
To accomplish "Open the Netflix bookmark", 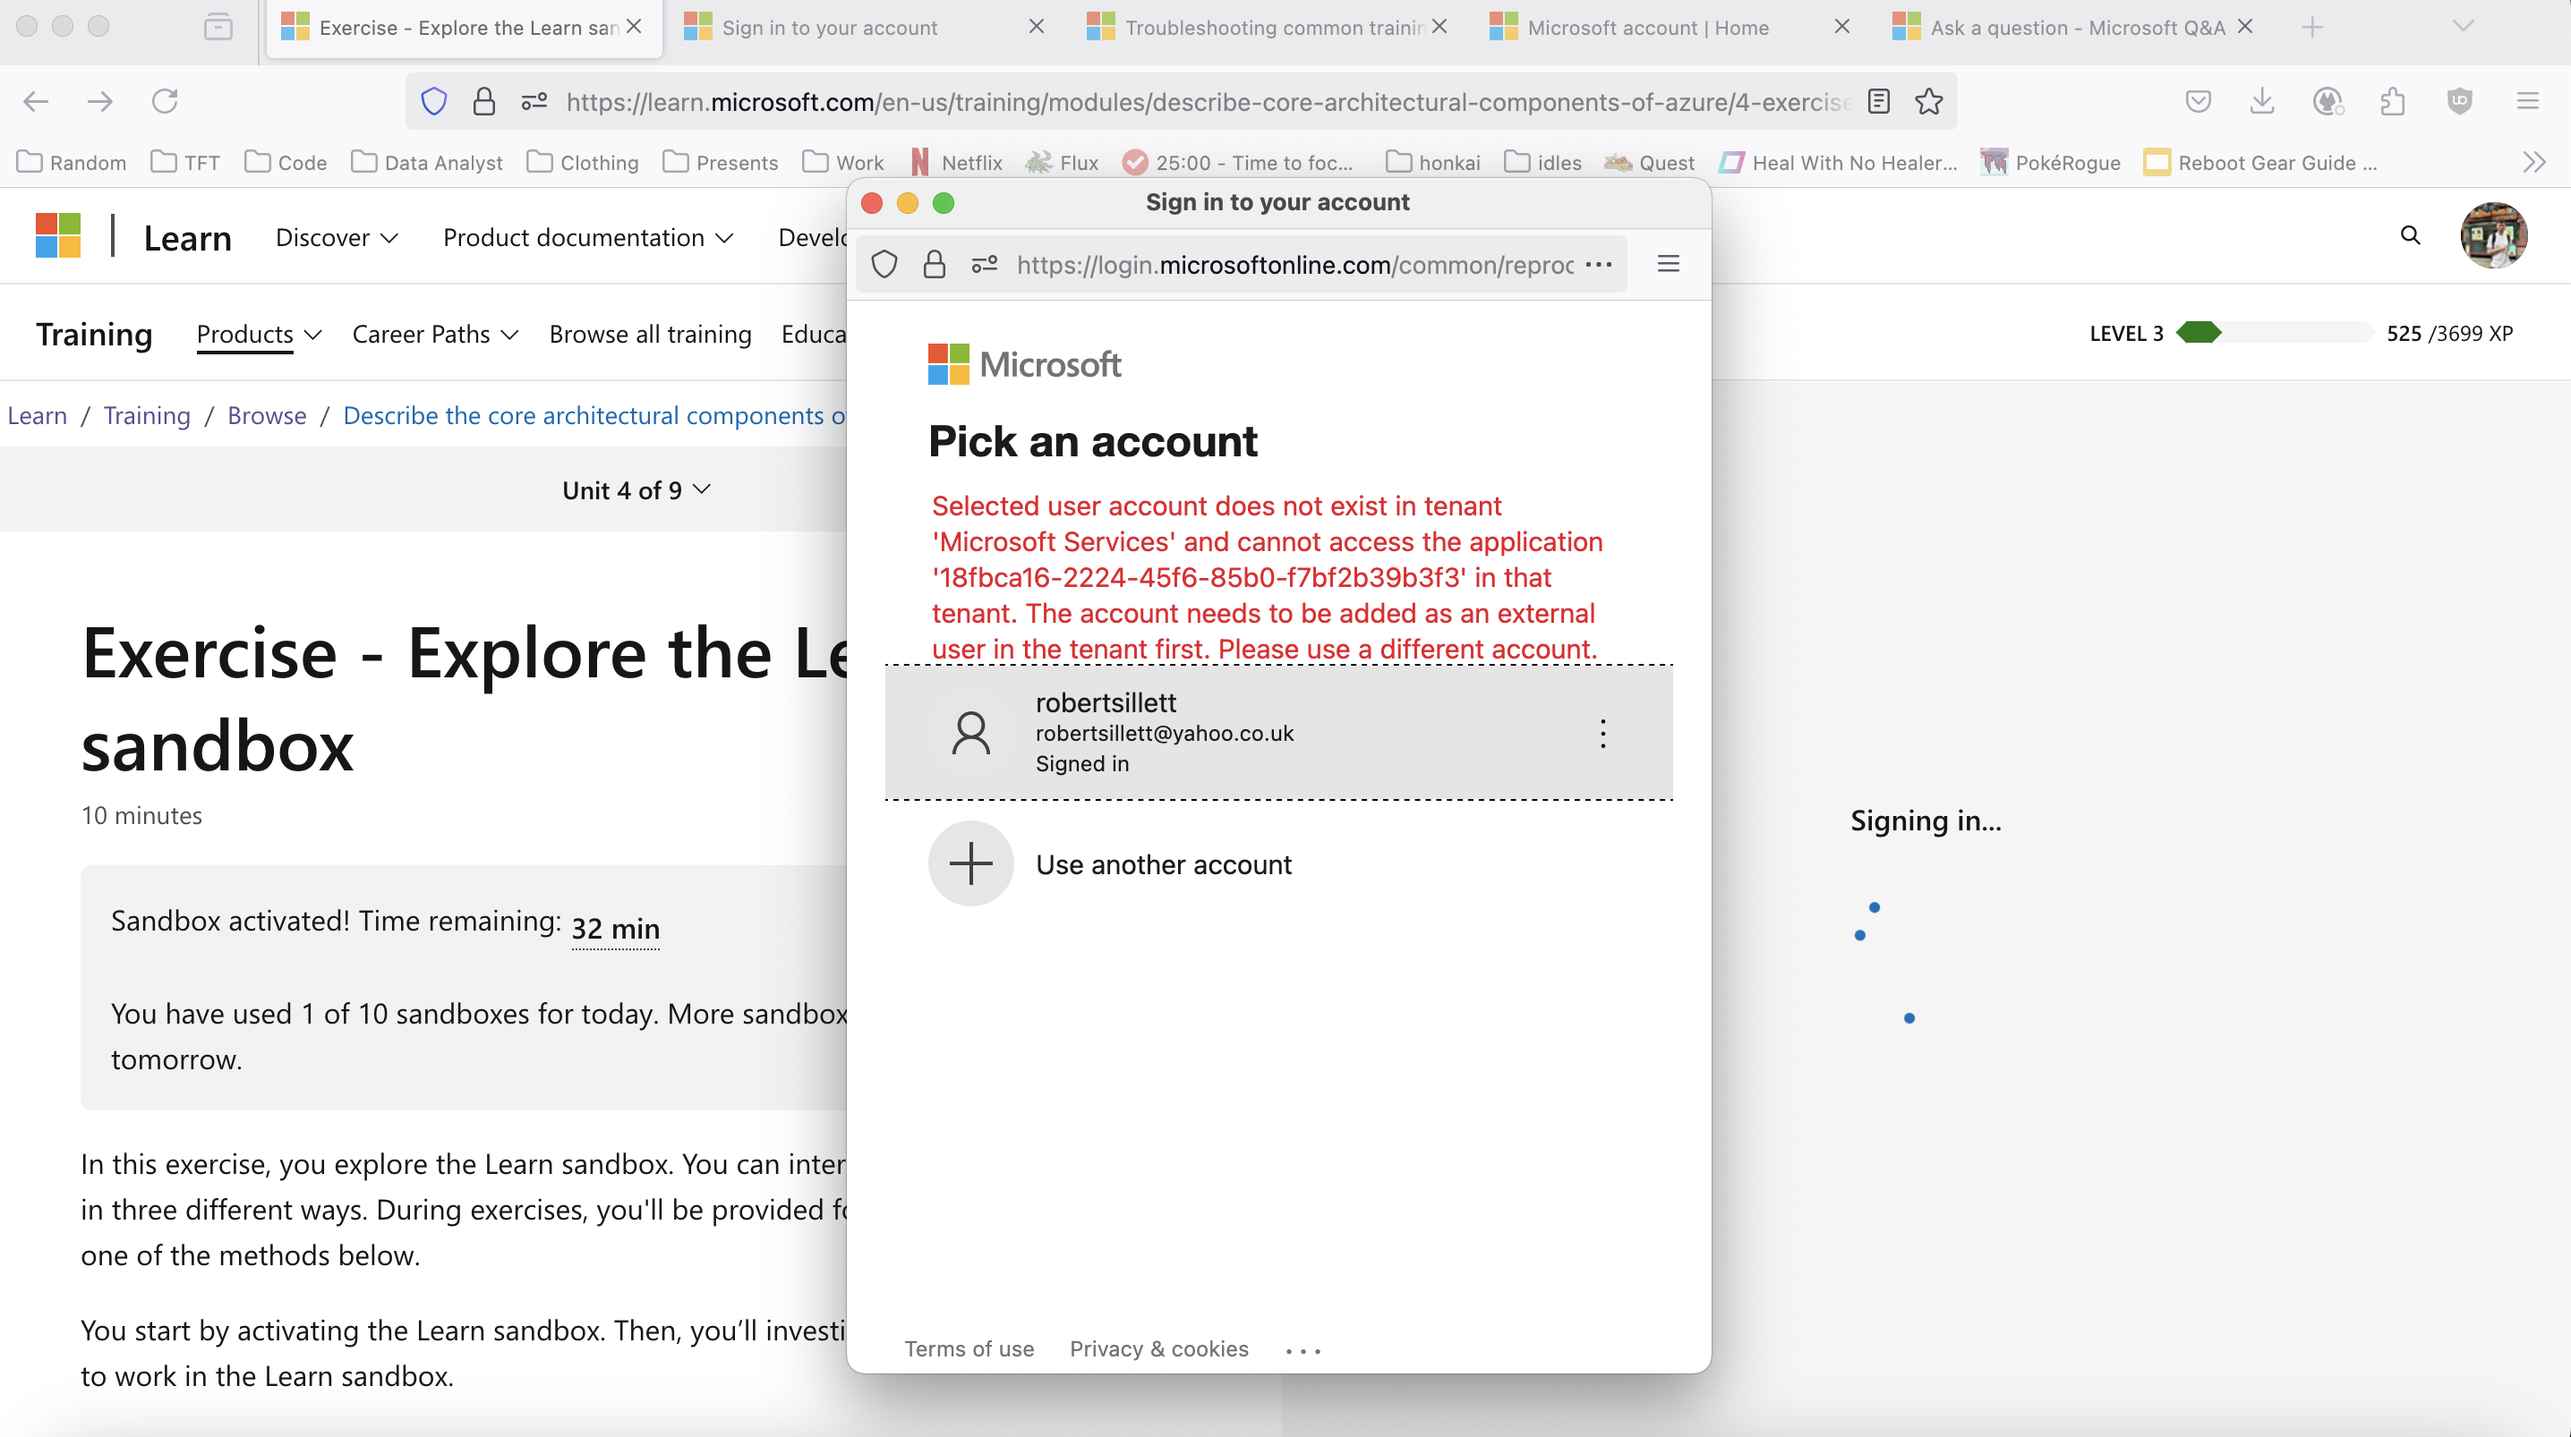I will (x=957, y=163).
